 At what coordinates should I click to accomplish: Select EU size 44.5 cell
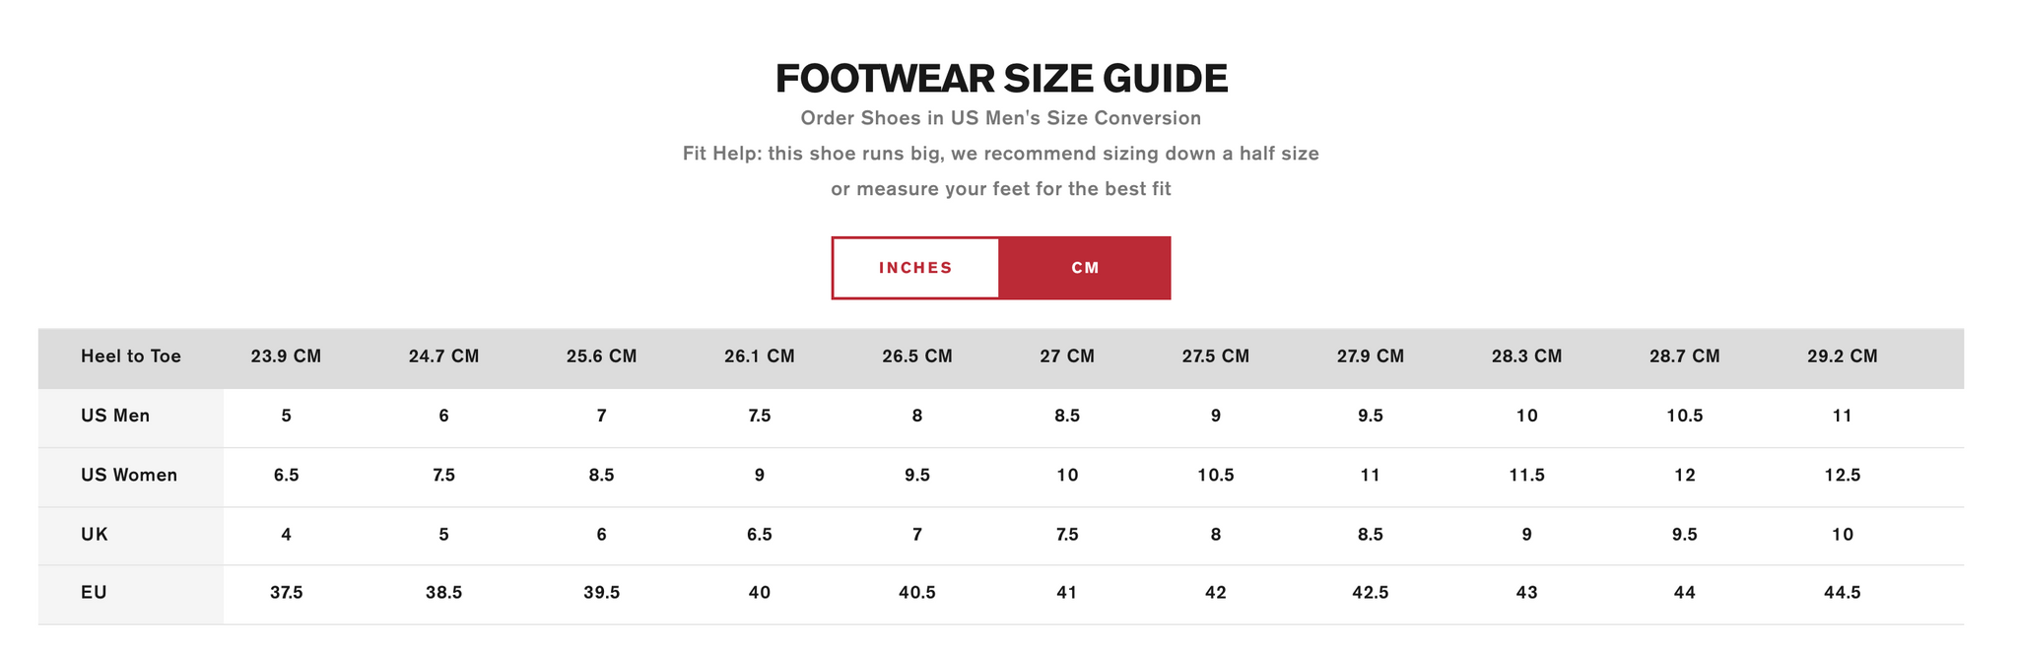click(x=1842, y=593)
